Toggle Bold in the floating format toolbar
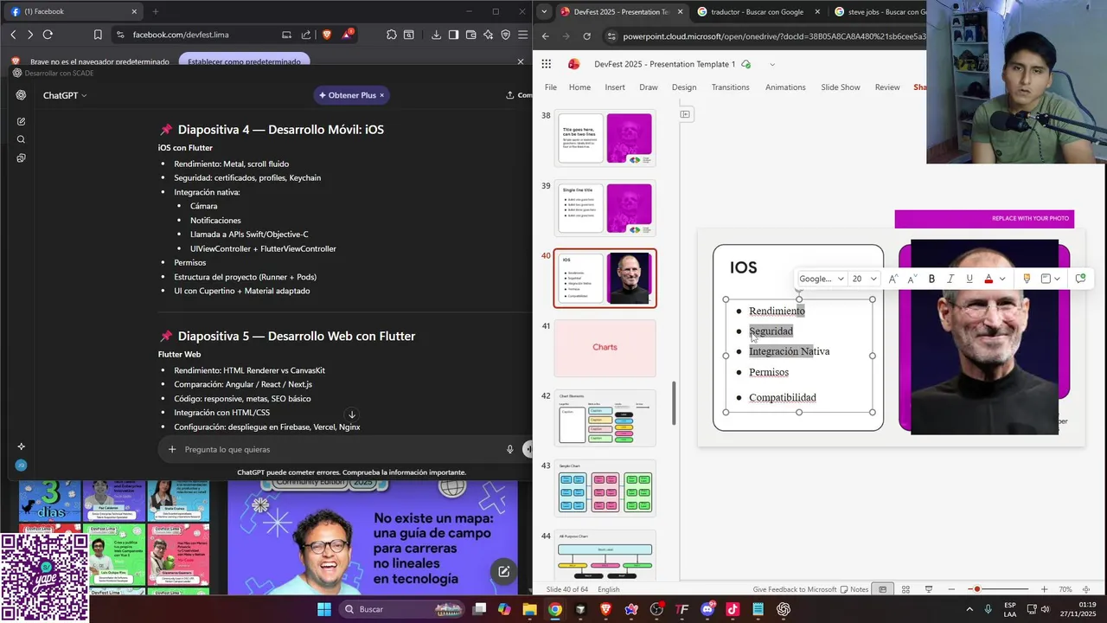 (931, 279)
